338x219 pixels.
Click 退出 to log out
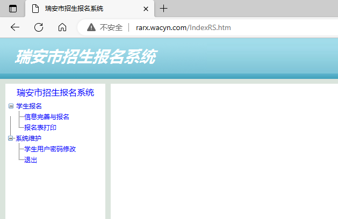[x=31, y=159]
